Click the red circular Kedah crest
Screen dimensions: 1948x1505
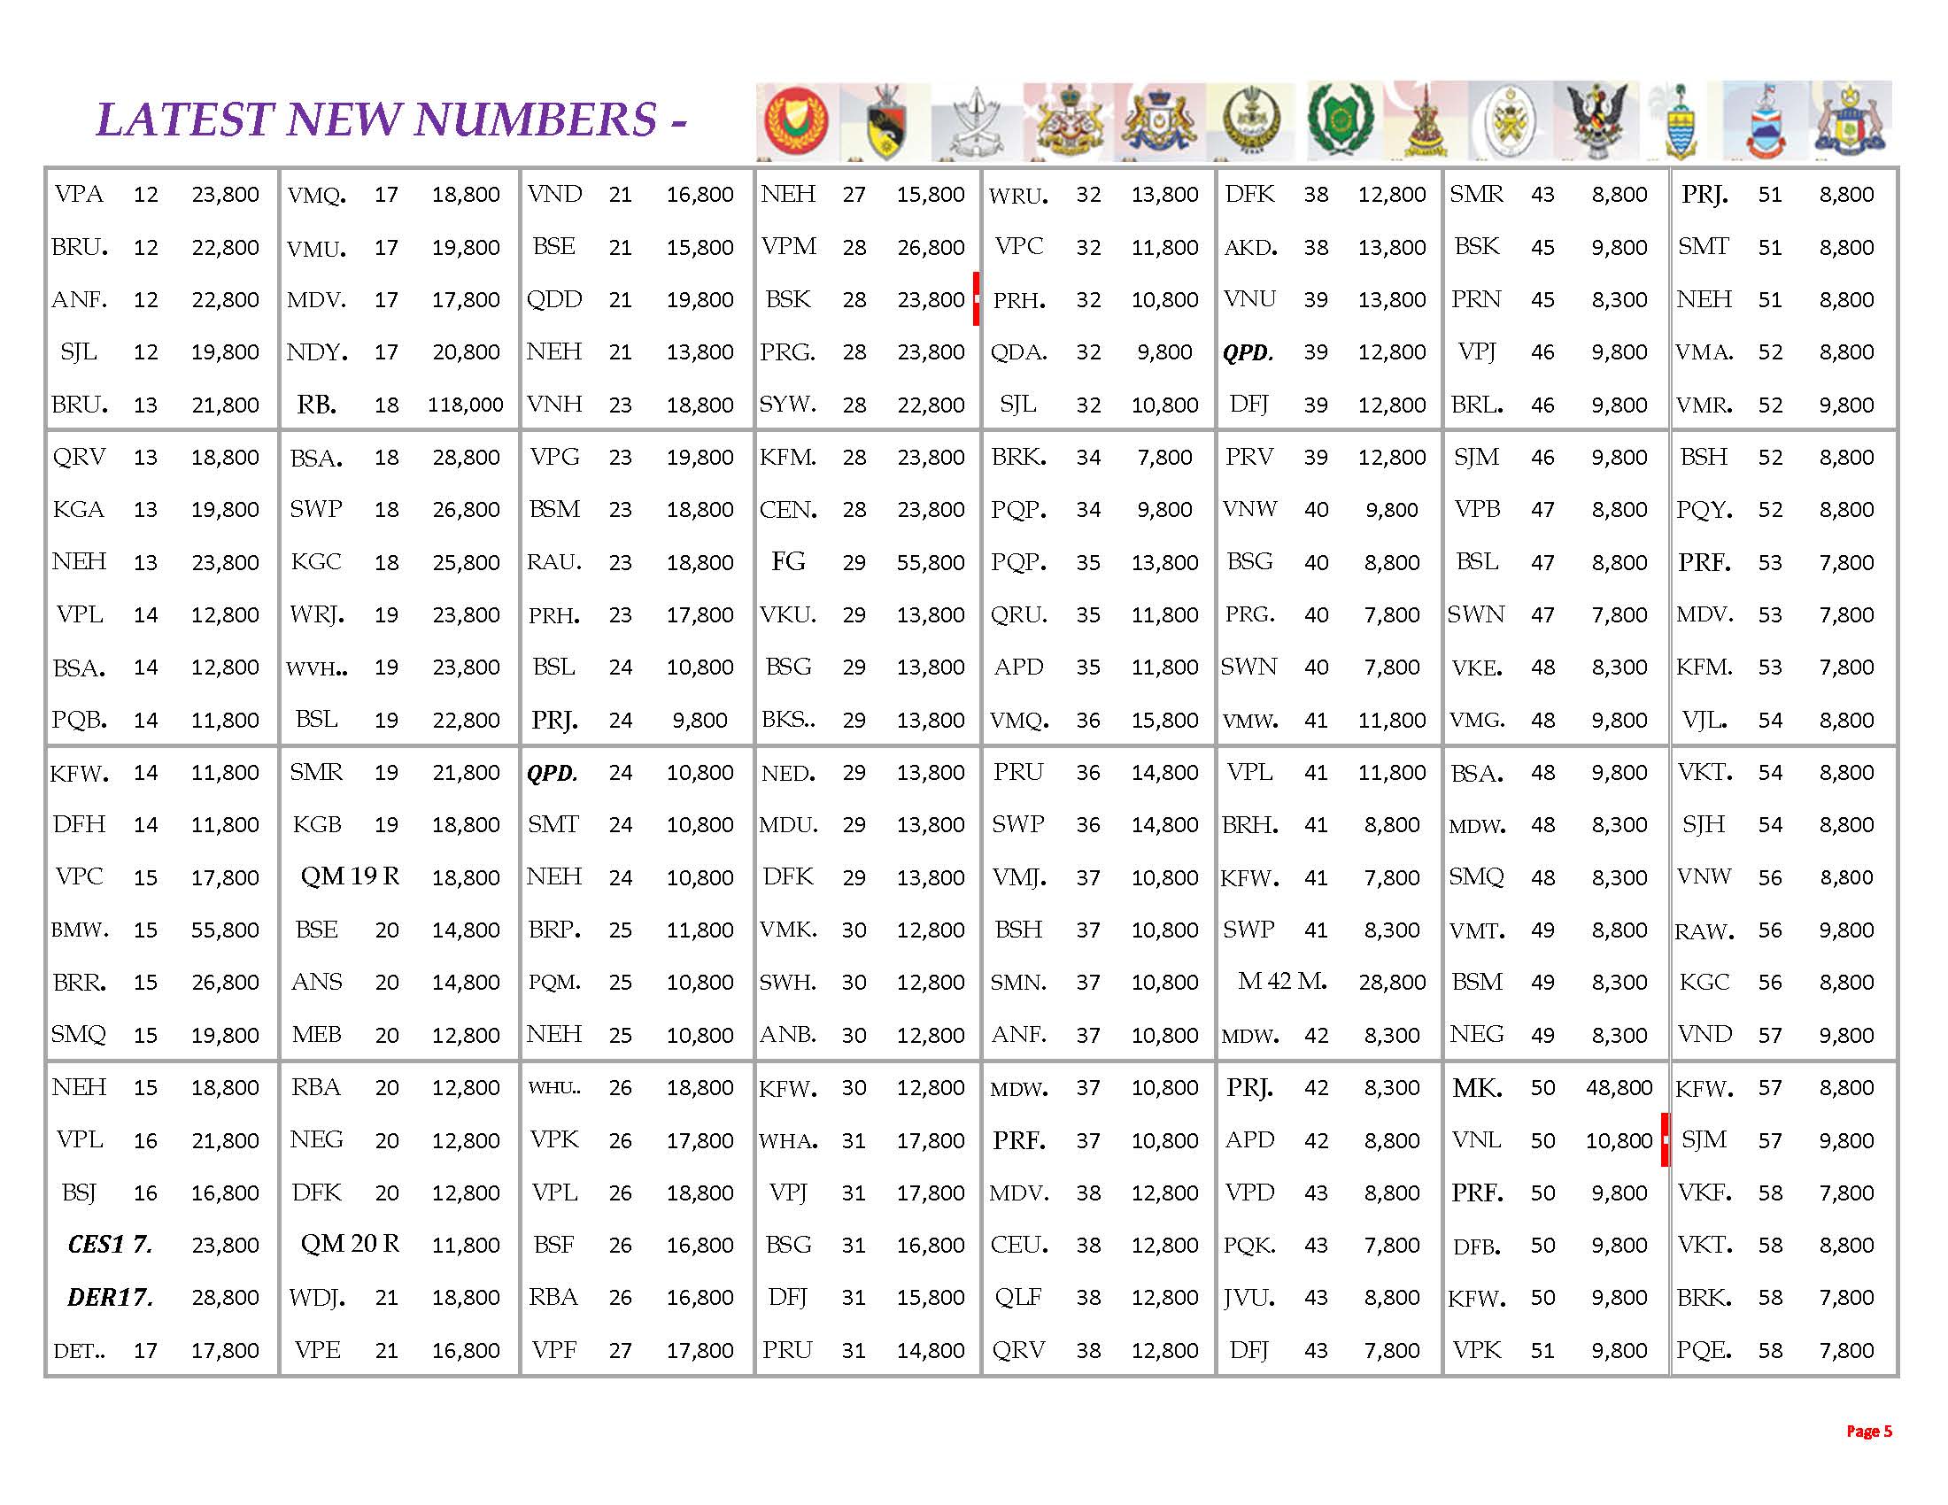797,122
